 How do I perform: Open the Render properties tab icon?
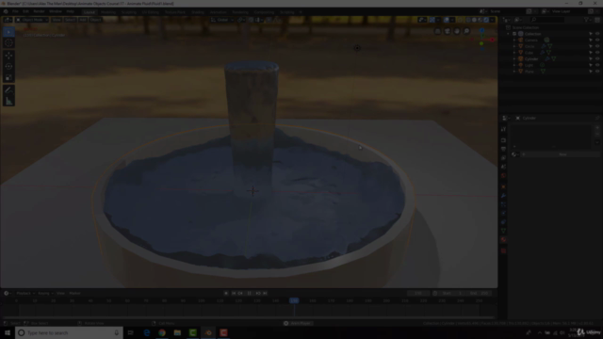coord(503,140)
